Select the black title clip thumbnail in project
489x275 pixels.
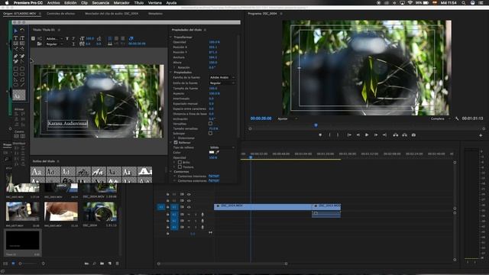(x=22, y=240)
